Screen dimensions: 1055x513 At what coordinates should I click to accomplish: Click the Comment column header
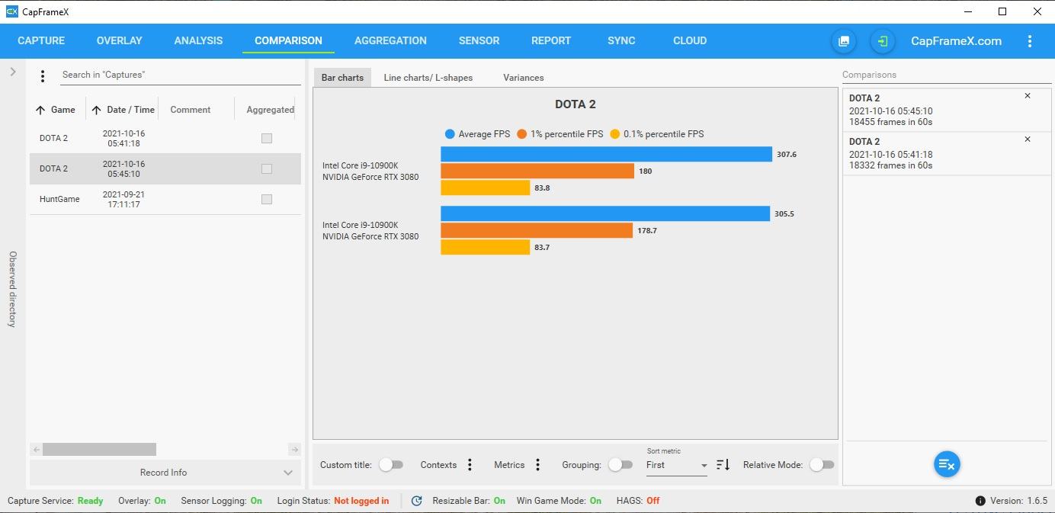[190, 110]
